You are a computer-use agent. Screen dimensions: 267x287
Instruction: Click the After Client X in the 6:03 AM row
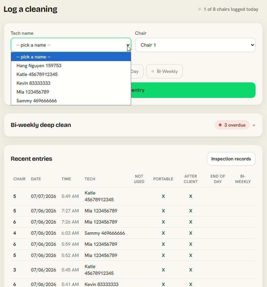click(190, 233)
